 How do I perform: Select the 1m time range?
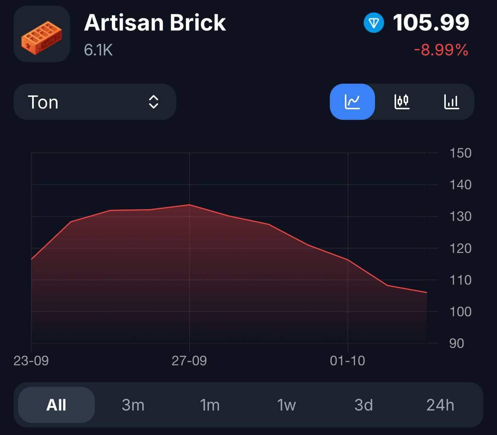click(210, 405)
